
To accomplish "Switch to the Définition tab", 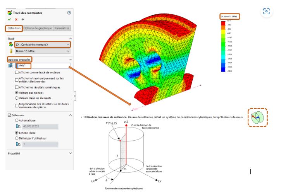I will tap(14, 28).
